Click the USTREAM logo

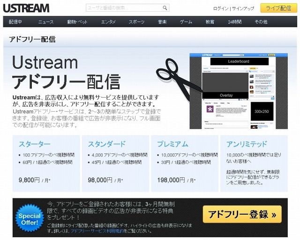26,8
